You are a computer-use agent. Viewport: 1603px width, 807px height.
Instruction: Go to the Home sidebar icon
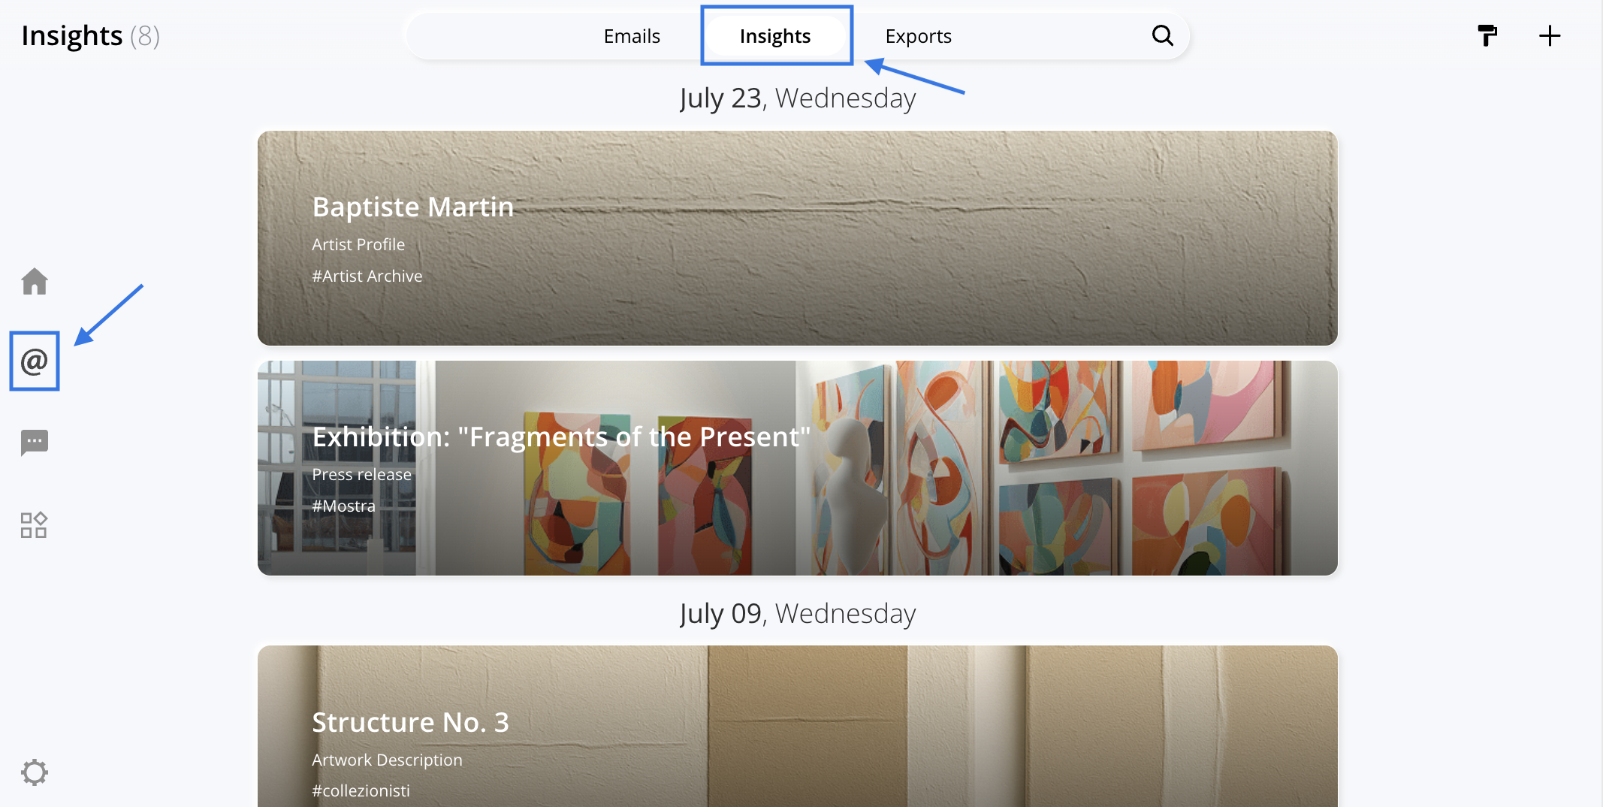[35, 282]
